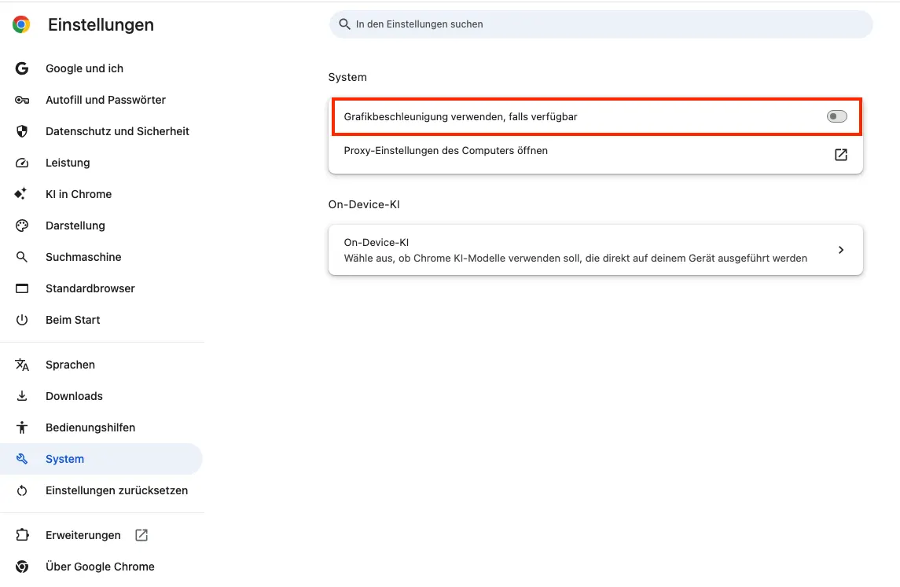The width and height of the screenshot is (900, 587).
Task: Open proxy settings via the external link icon
Action: (x=841, y=154)
